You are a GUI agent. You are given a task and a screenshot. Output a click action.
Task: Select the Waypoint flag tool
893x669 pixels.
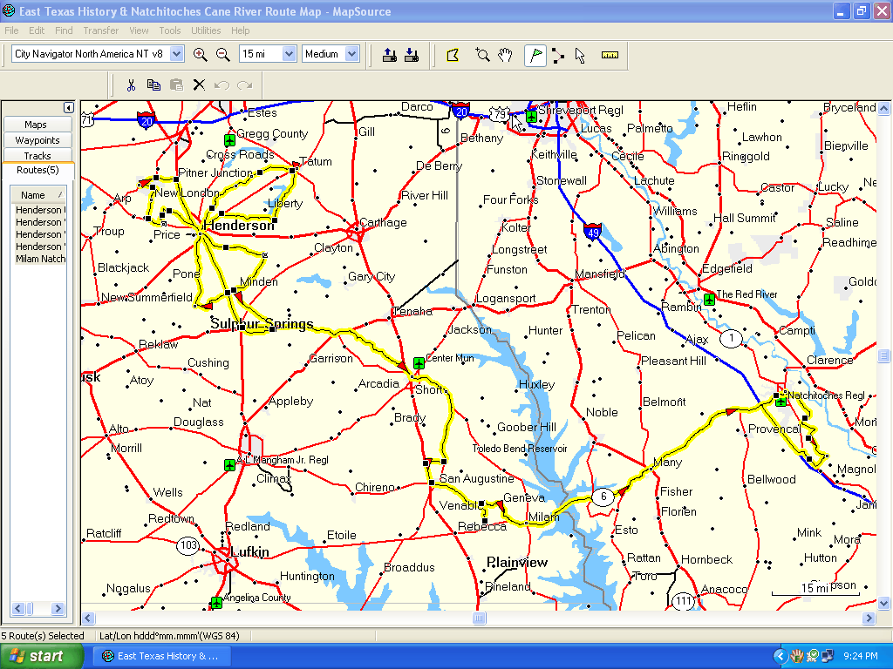[x=535, y=55]
